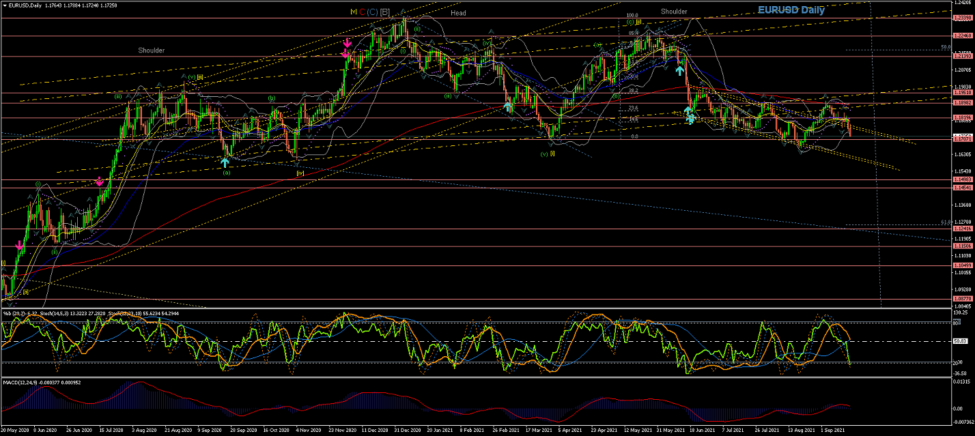
Task: Select the pink down arrow at the May 2020 lows
Action: (x=19, y=246)
